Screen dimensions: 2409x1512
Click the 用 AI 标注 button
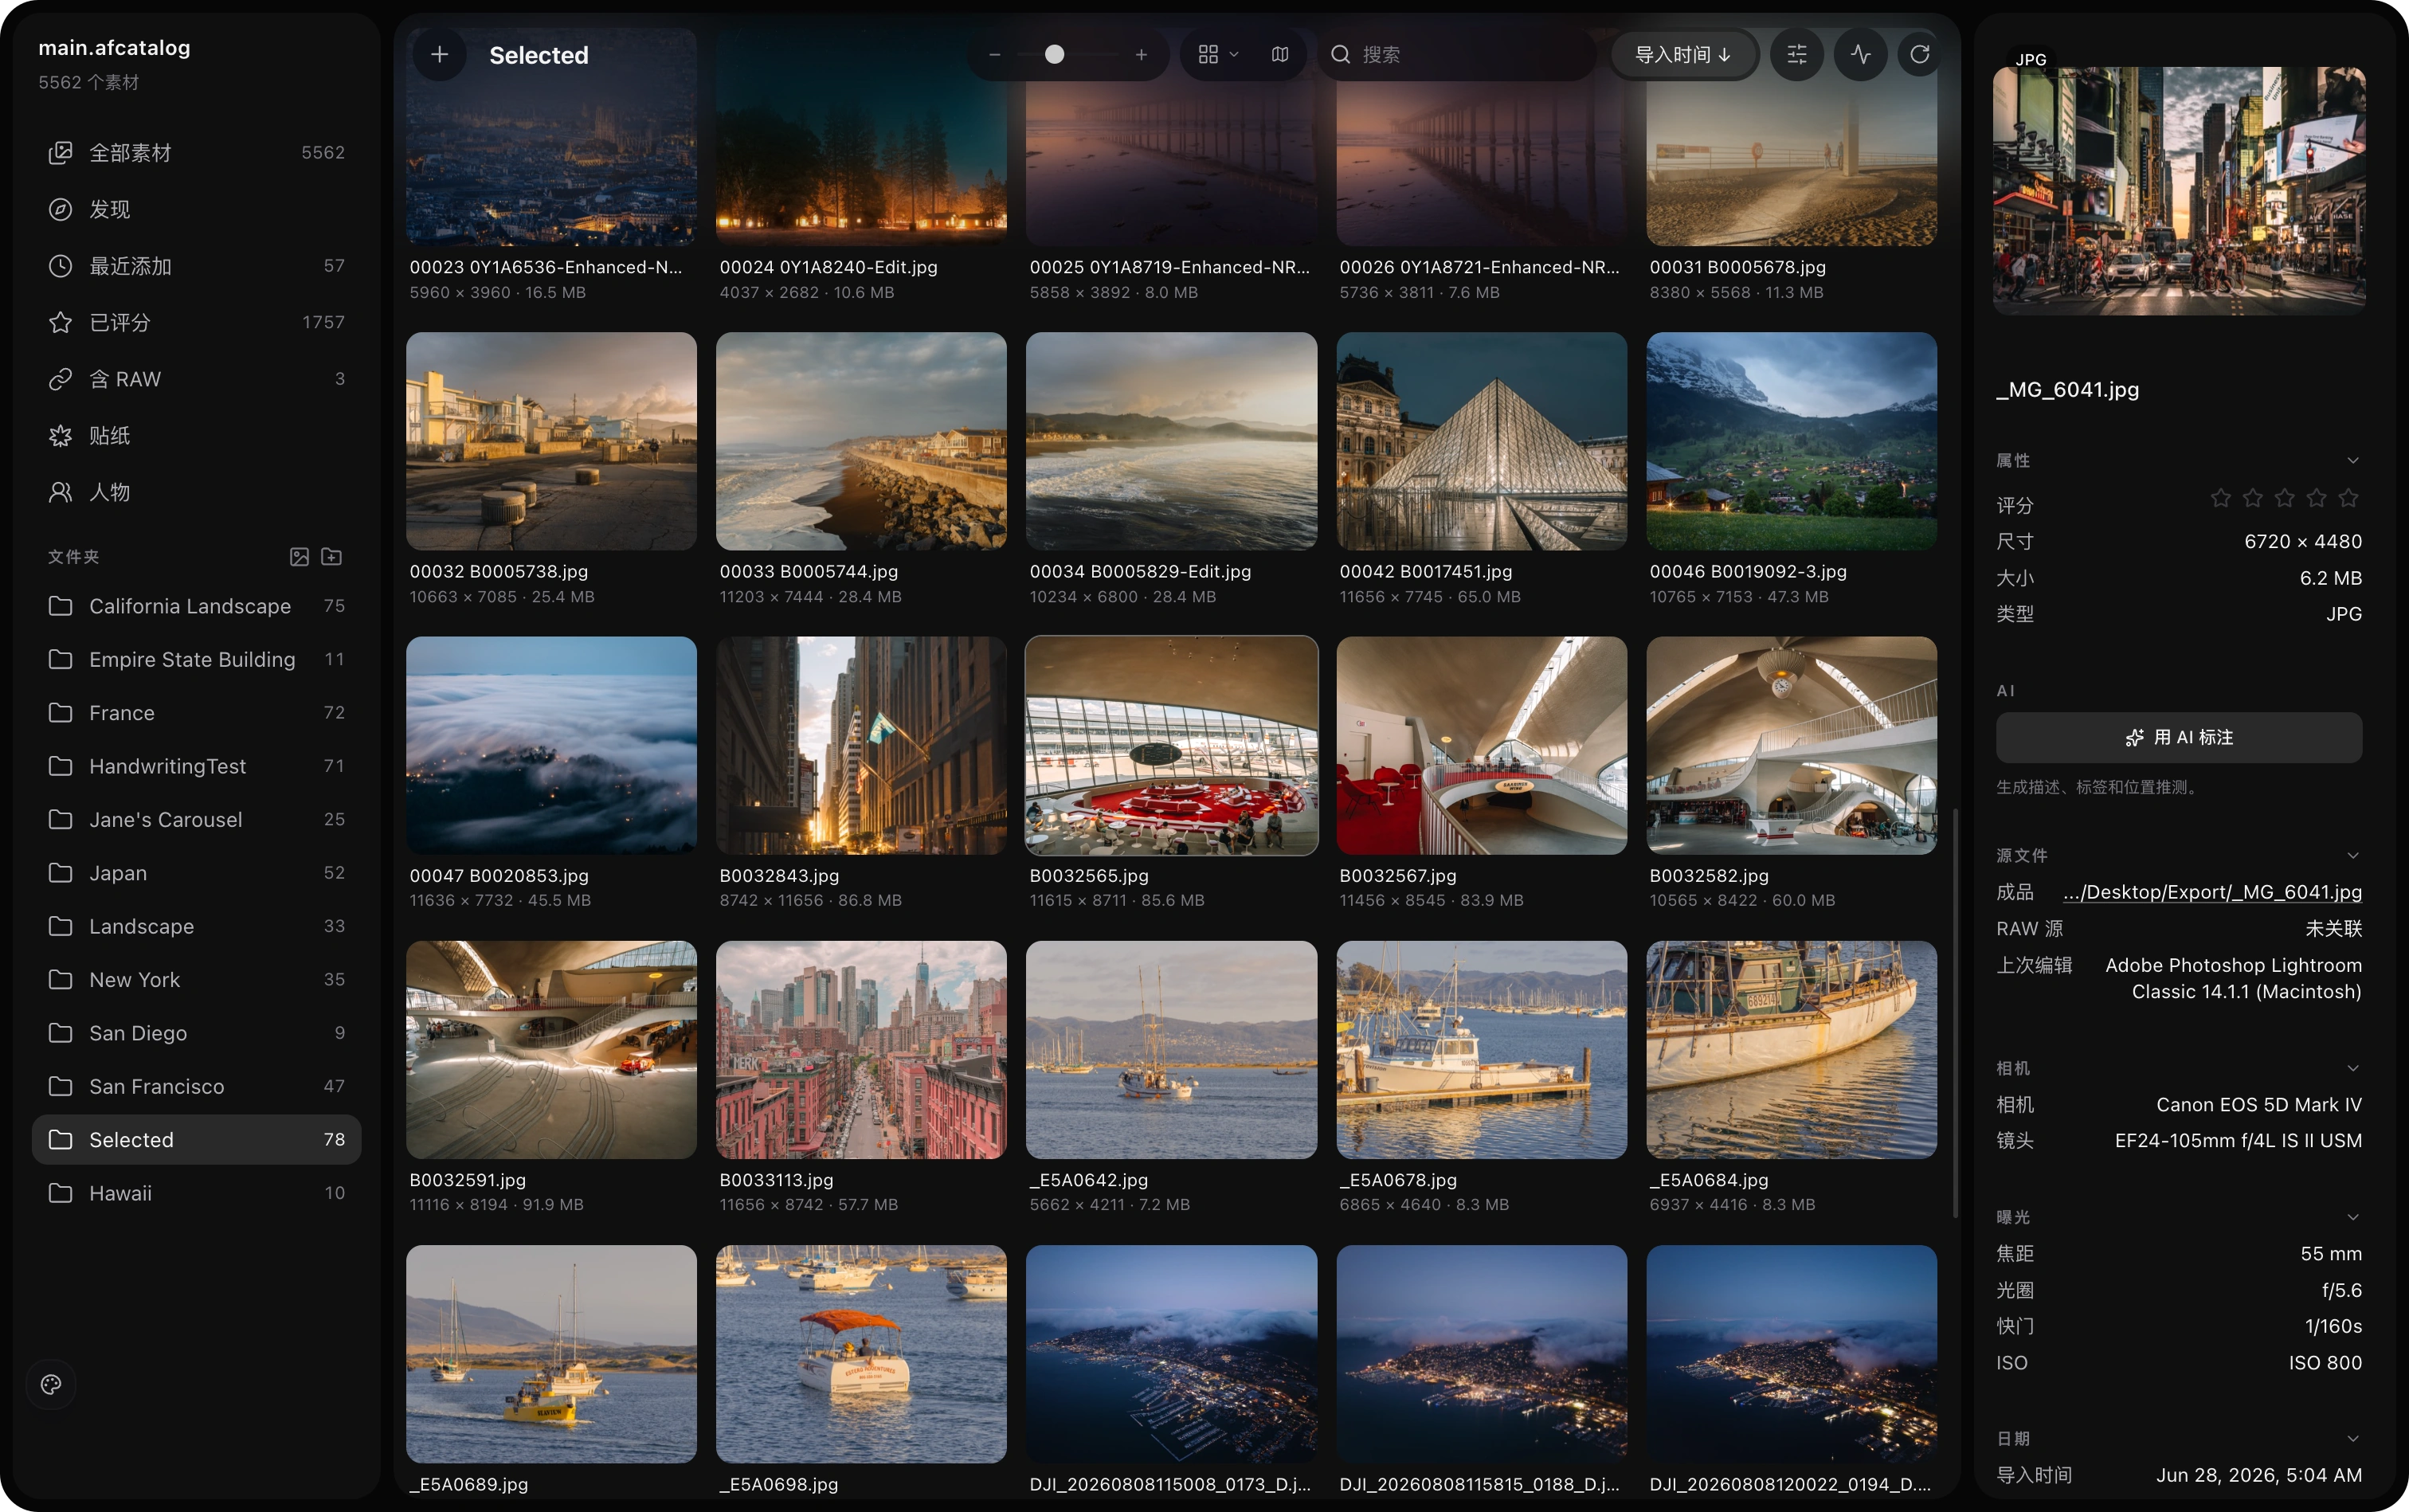pyautogui.click(x=2179, y=738)
